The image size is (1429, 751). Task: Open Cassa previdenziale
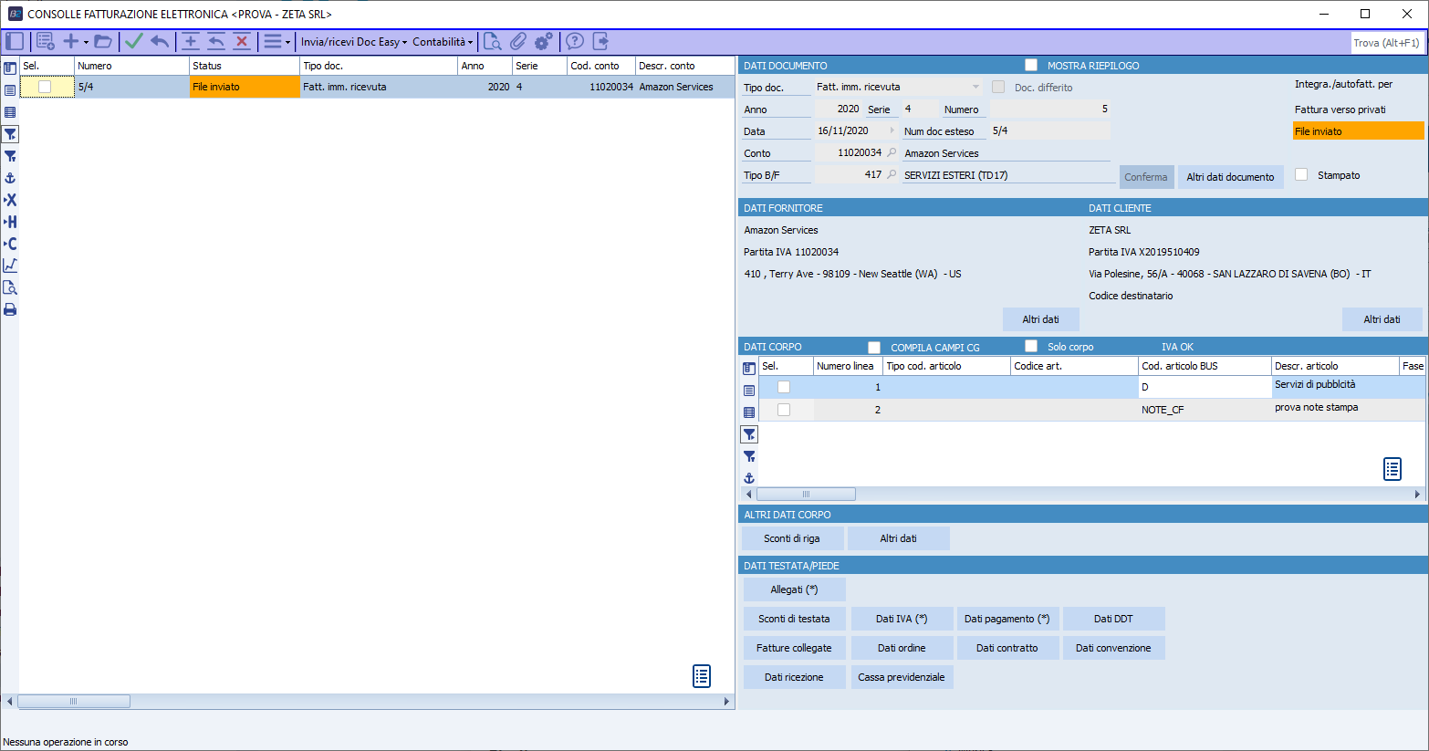(902, 677)
